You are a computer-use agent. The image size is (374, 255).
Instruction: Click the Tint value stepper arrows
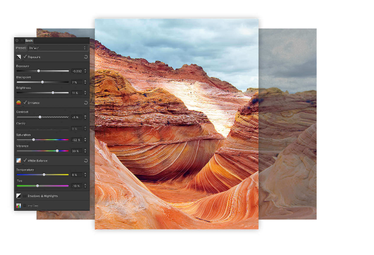click(85, 186)
